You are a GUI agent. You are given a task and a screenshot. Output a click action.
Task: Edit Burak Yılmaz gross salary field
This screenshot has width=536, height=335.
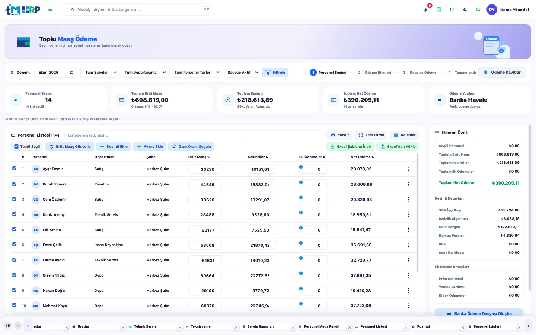(205, 185)
